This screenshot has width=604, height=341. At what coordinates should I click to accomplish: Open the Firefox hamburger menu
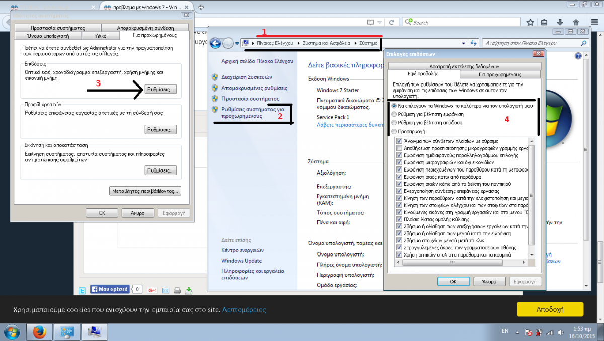594,22
